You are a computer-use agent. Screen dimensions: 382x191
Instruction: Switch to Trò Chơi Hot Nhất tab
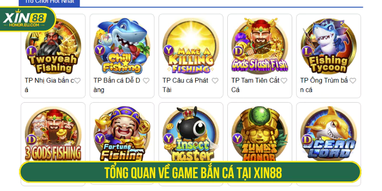pos(50,2)
